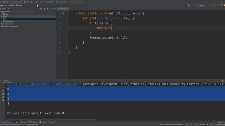Image resolution: width=225 pixels, height=126 pixels.
Task: Open the Terminal tool window button
Action: pyautogui.click(x=43, y=122)
